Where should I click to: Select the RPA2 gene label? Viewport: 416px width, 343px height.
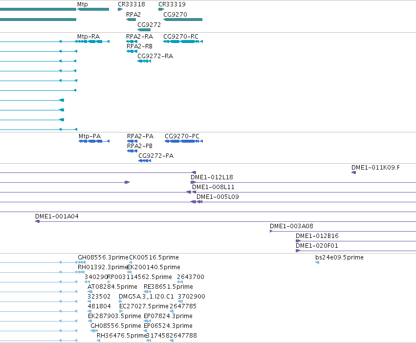(x=133, y=15)
